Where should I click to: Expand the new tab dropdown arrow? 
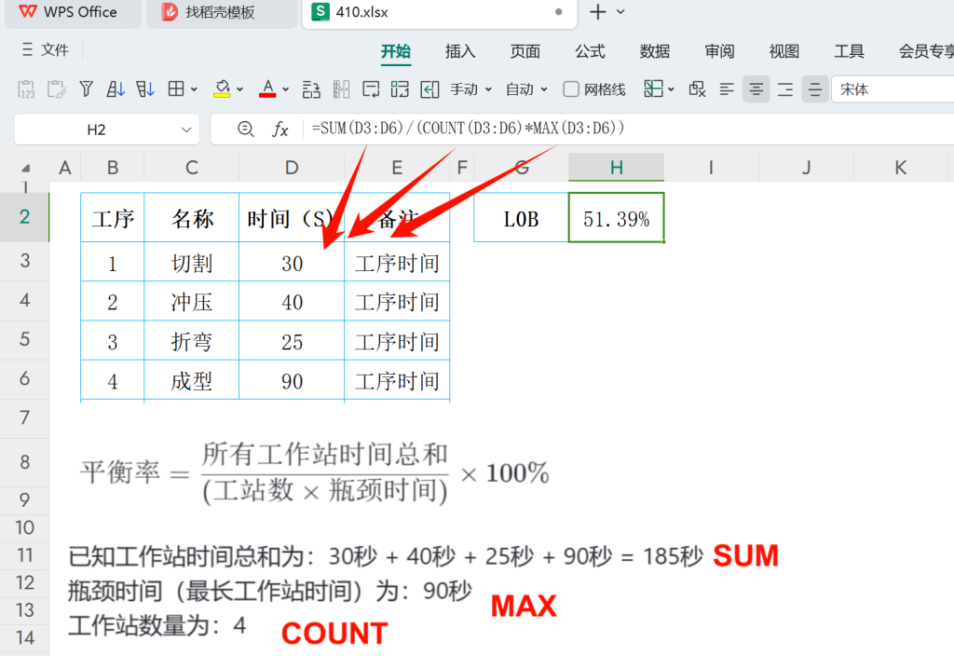tap(620, 12)
